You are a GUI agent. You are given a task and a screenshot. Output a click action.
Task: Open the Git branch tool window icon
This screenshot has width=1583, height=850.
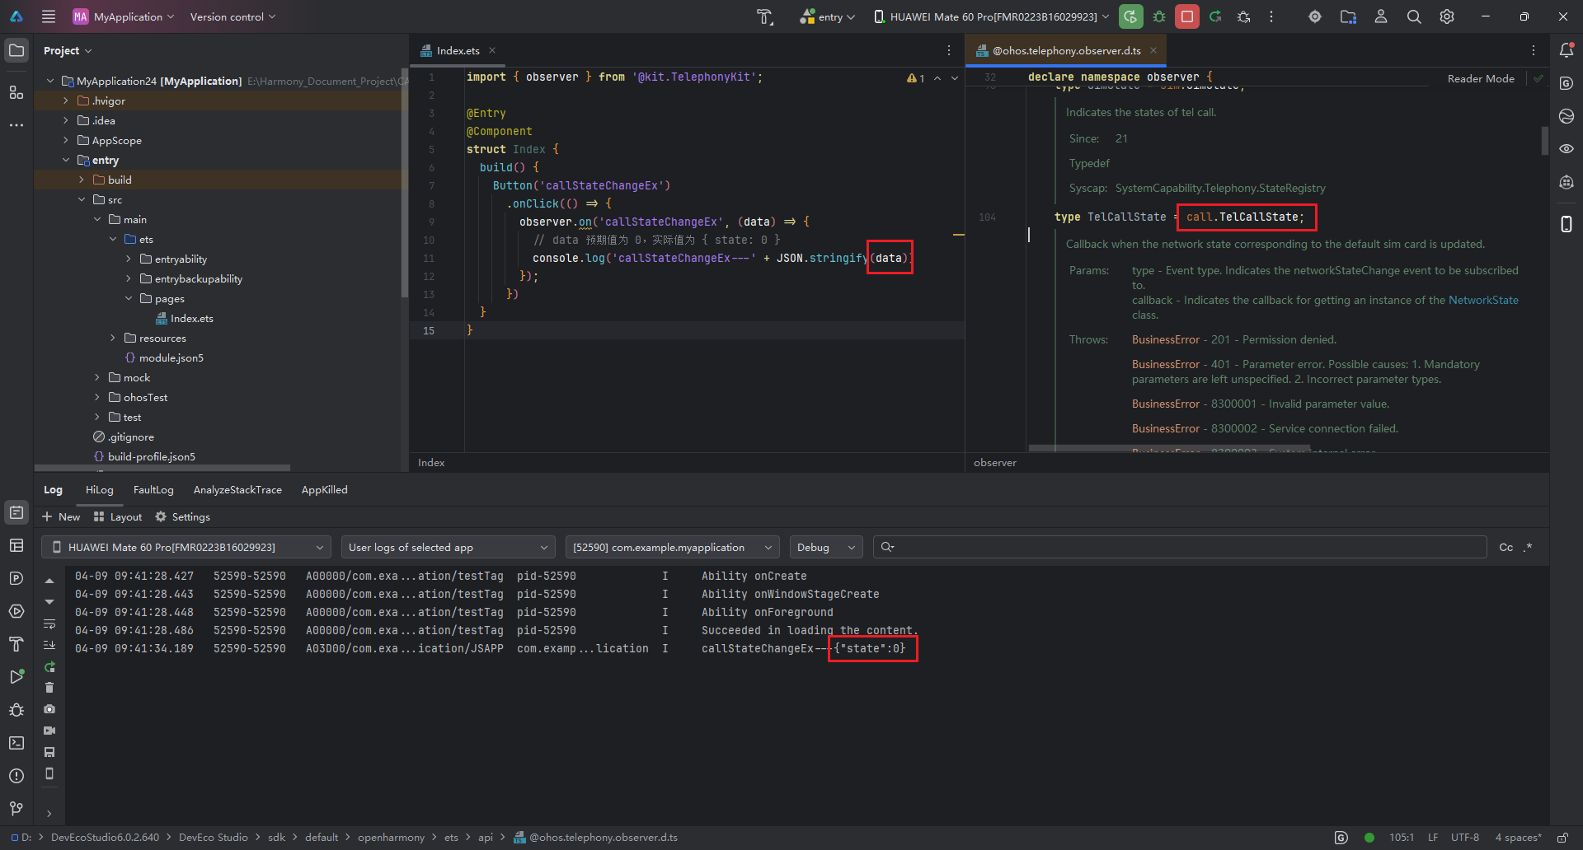click(16, 809)
